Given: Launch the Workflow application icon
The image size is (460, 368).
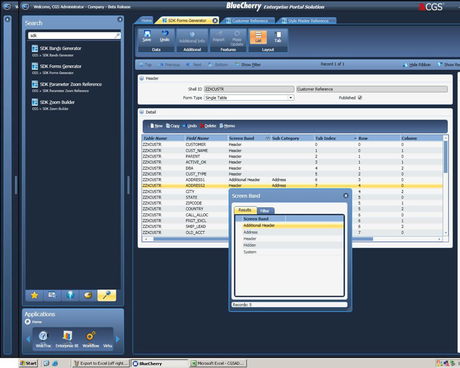Looking at the screenshot, I should point(89,336).
